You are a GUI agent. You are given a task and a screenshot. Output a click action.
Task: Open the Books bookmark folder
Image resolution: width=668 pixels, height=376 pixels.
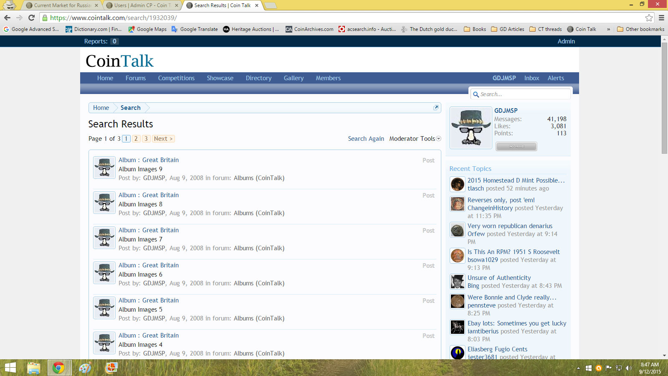475,29
